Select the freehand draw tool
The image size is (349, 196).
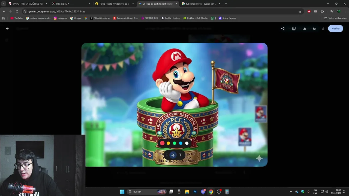point(173,155)
